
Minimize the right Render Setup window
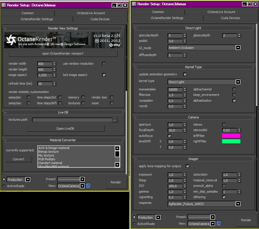point(245,4)
